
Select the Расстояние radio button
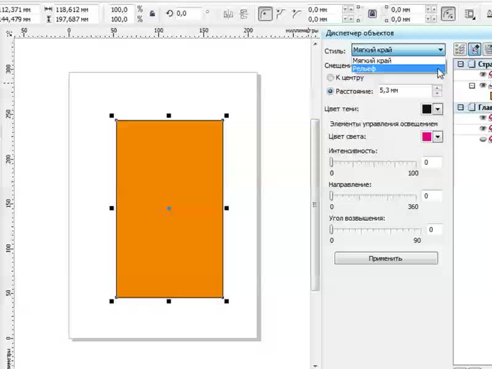tap(330, 91)
